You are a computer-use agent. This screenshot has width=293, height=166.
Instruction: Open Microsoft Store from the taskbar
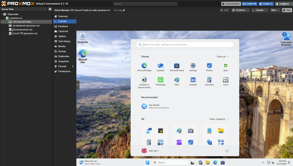click(223, 163)
